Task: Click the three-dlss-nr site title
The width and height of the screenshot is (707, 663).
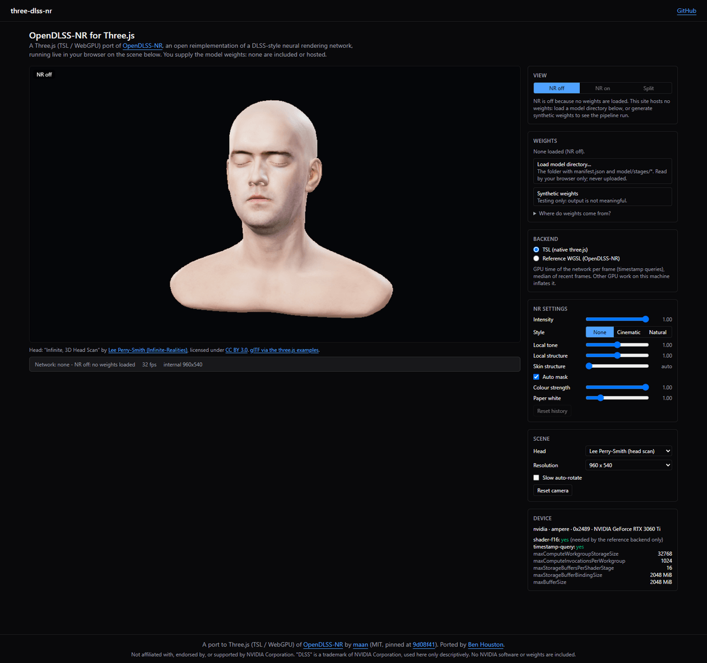Action: point(31,11)
